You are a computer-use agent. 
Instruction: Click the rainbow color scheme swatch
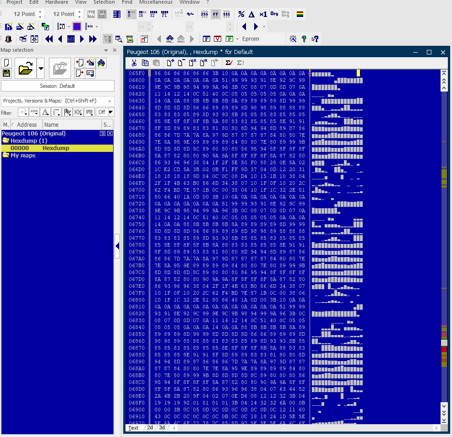[300, 14]
